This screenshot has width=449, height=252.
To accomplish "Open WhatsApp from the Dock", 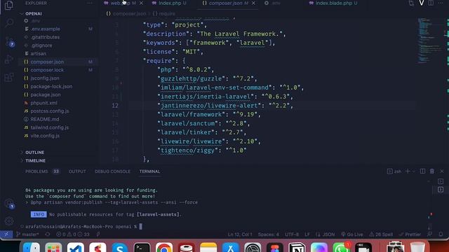I will [x=341, y=247].
